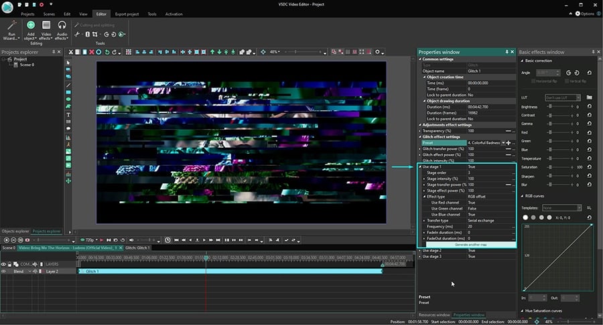Toggle the Horizontal flip checkbox
The height and width of the screenshot is (325, 603).
[533, 81]
